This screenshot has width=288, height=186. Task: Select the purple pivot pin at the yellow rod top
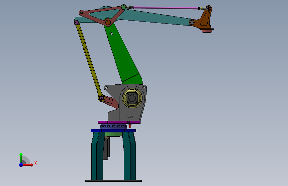point(77,23)
